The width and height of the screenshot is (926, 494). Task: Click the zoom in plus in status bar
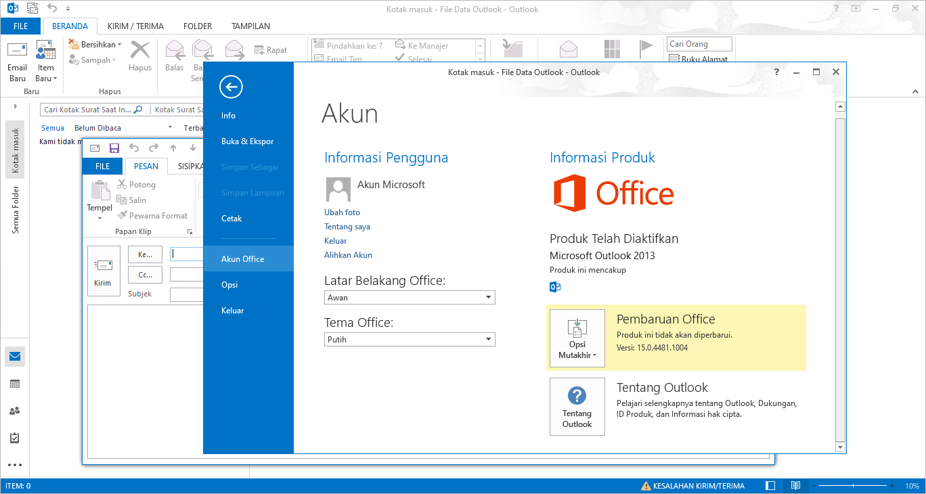coord(894,486)
